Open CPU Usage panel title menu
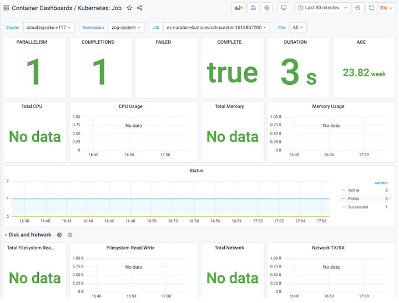Image resolution: width=399 pixels, height=303 pixels. (x=130, y=106)
